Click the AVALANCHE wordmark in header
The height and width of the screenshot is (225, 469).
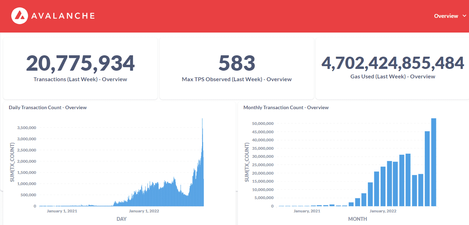(63, 16)
